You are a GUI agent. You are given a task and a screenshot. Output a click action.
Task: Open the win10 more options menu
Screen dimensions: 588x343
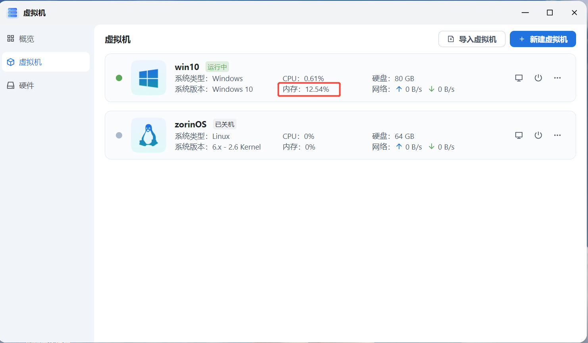pyautogui.click(x=557, y=78)
